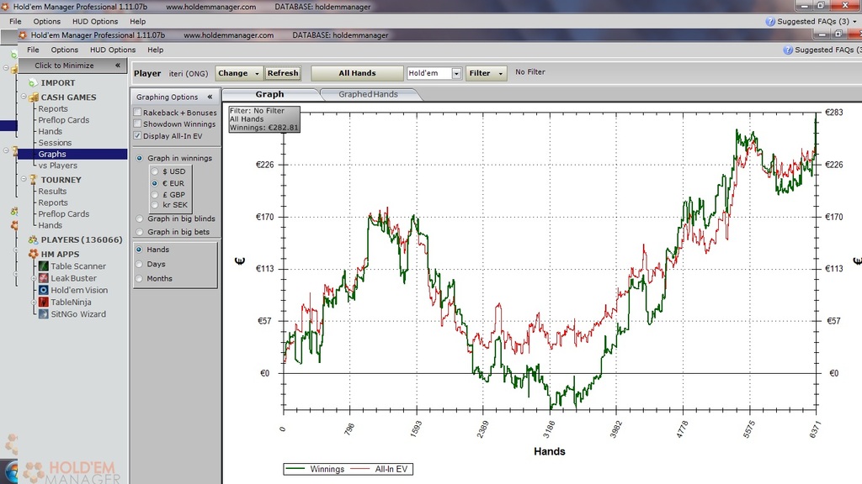Open the File menu in front window
This screenshot has width=862, height=484.
tap(33, 50)
